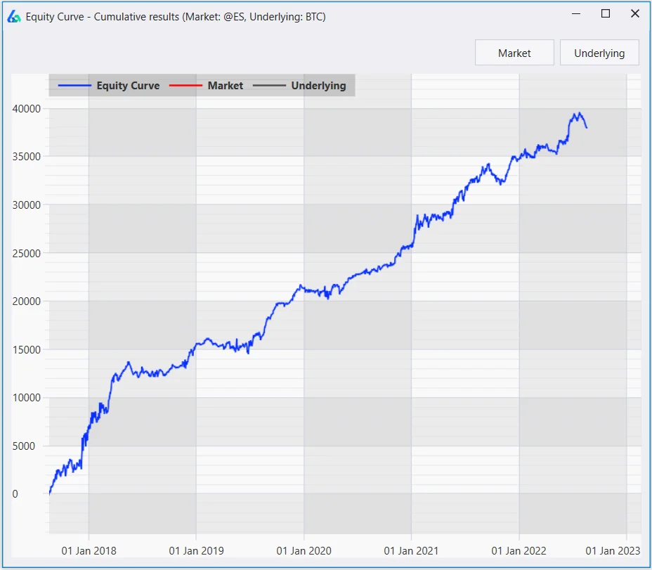Toggle Underlying legend entry
Viewport: 652px width, 570px height.
pos(299,86)
